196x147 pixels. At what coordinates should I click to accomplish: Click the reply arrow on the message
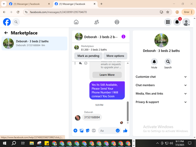pyautogui.click(x=80, y=63)
